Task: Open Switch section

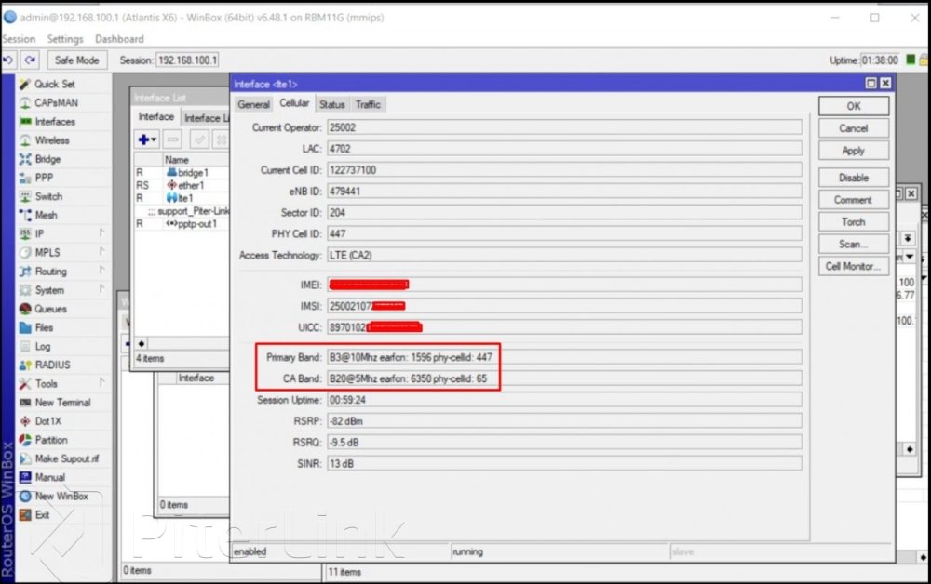Action: click(48, 196)
